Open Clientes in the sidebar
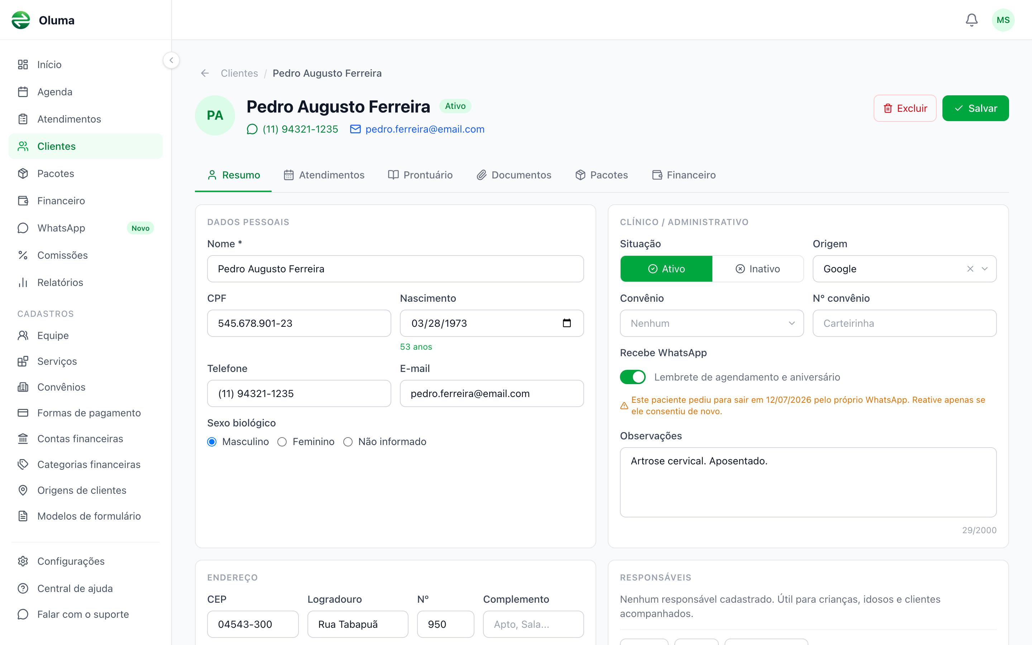The image size is (1032, 645). [86, 146]
